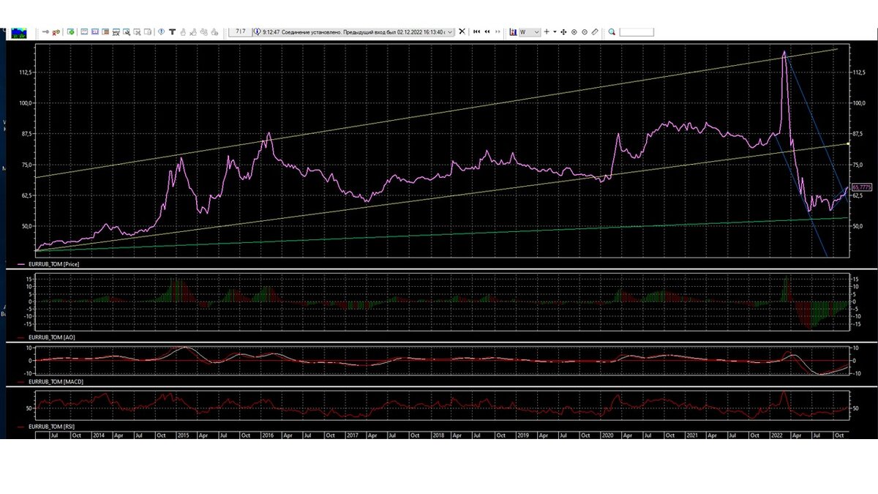Select the eraser tool icon
878x494 pixels.
point(595,31)
